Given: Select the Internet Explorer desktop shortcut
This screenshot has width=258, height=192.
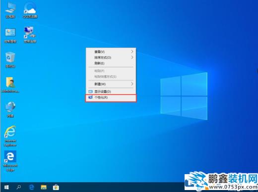Looking at the screenshot, I should (10, 136).
